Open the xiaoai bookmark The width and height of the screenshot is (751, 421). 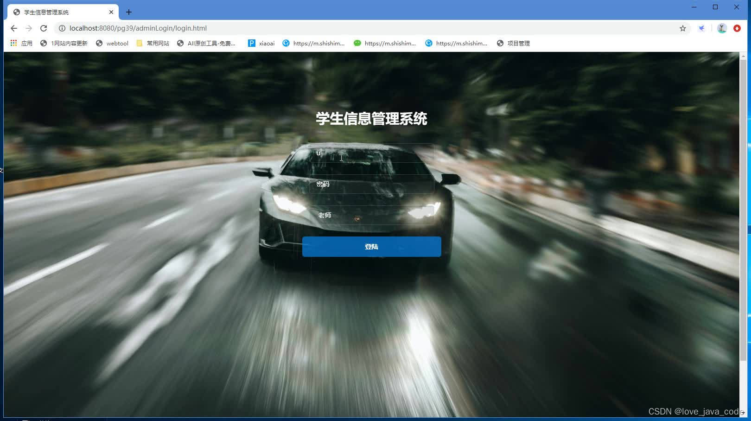261,43
